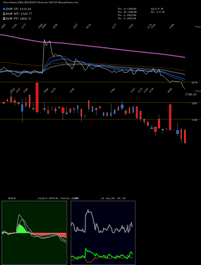Click the chart title mentioning MunafaSutra.com

click(41, 2)
